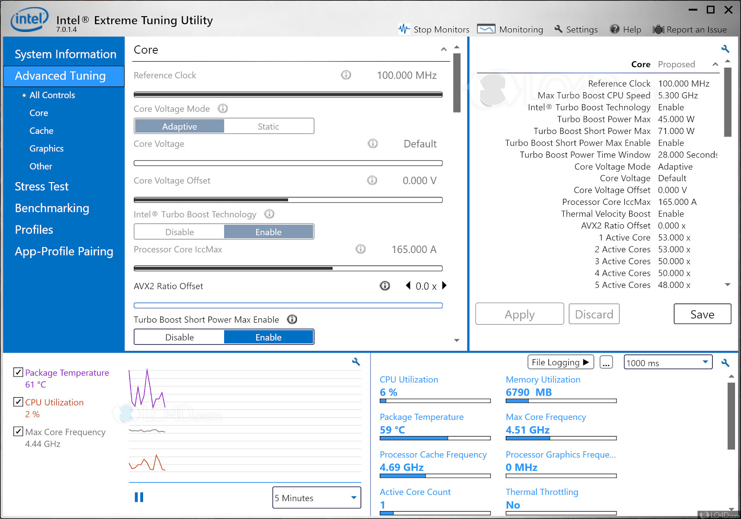Open App-Profile Pairing section

pyautogui.click(x=64, y=251)
